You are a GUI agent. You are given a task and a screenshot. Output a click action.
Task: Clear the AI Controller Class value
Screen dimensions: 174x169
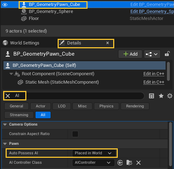pyautogui.click(x=138, y=163)
